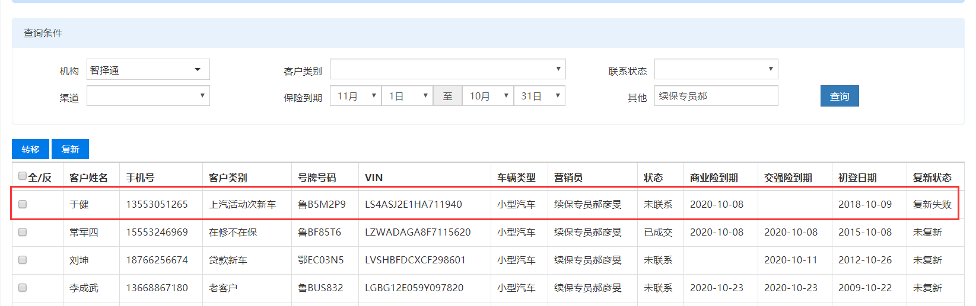Click the 复新状态 column header

(x=932, y=178)
